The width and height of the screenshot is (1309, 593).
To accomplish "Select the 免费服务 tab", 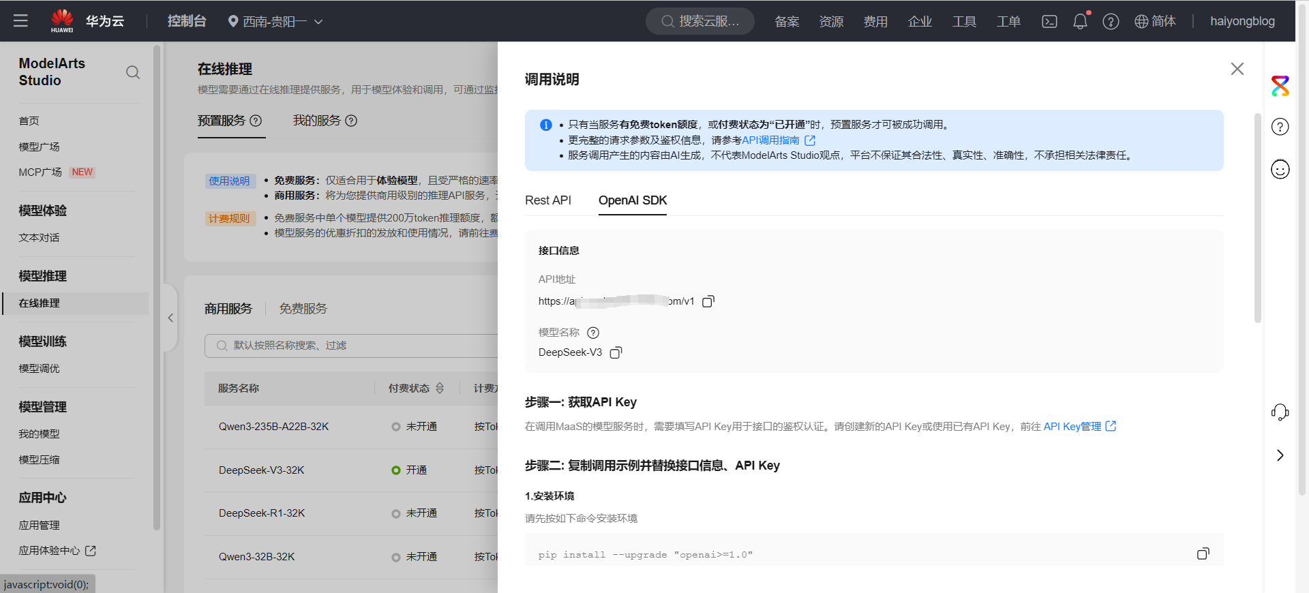I will 303,309.
